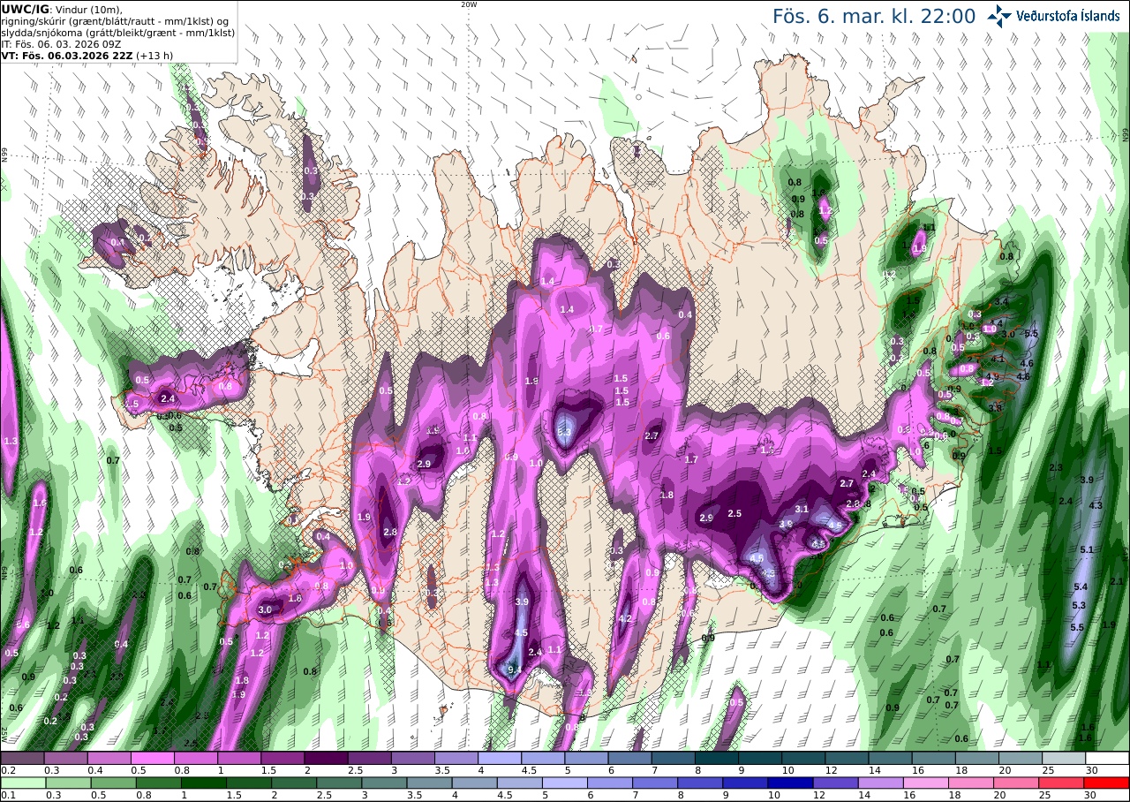Image resolution: width=1130 pixels, height=802 pixels.
Task: Click the 4.3 precipitation value on the map
Action: coord(1096,505)
